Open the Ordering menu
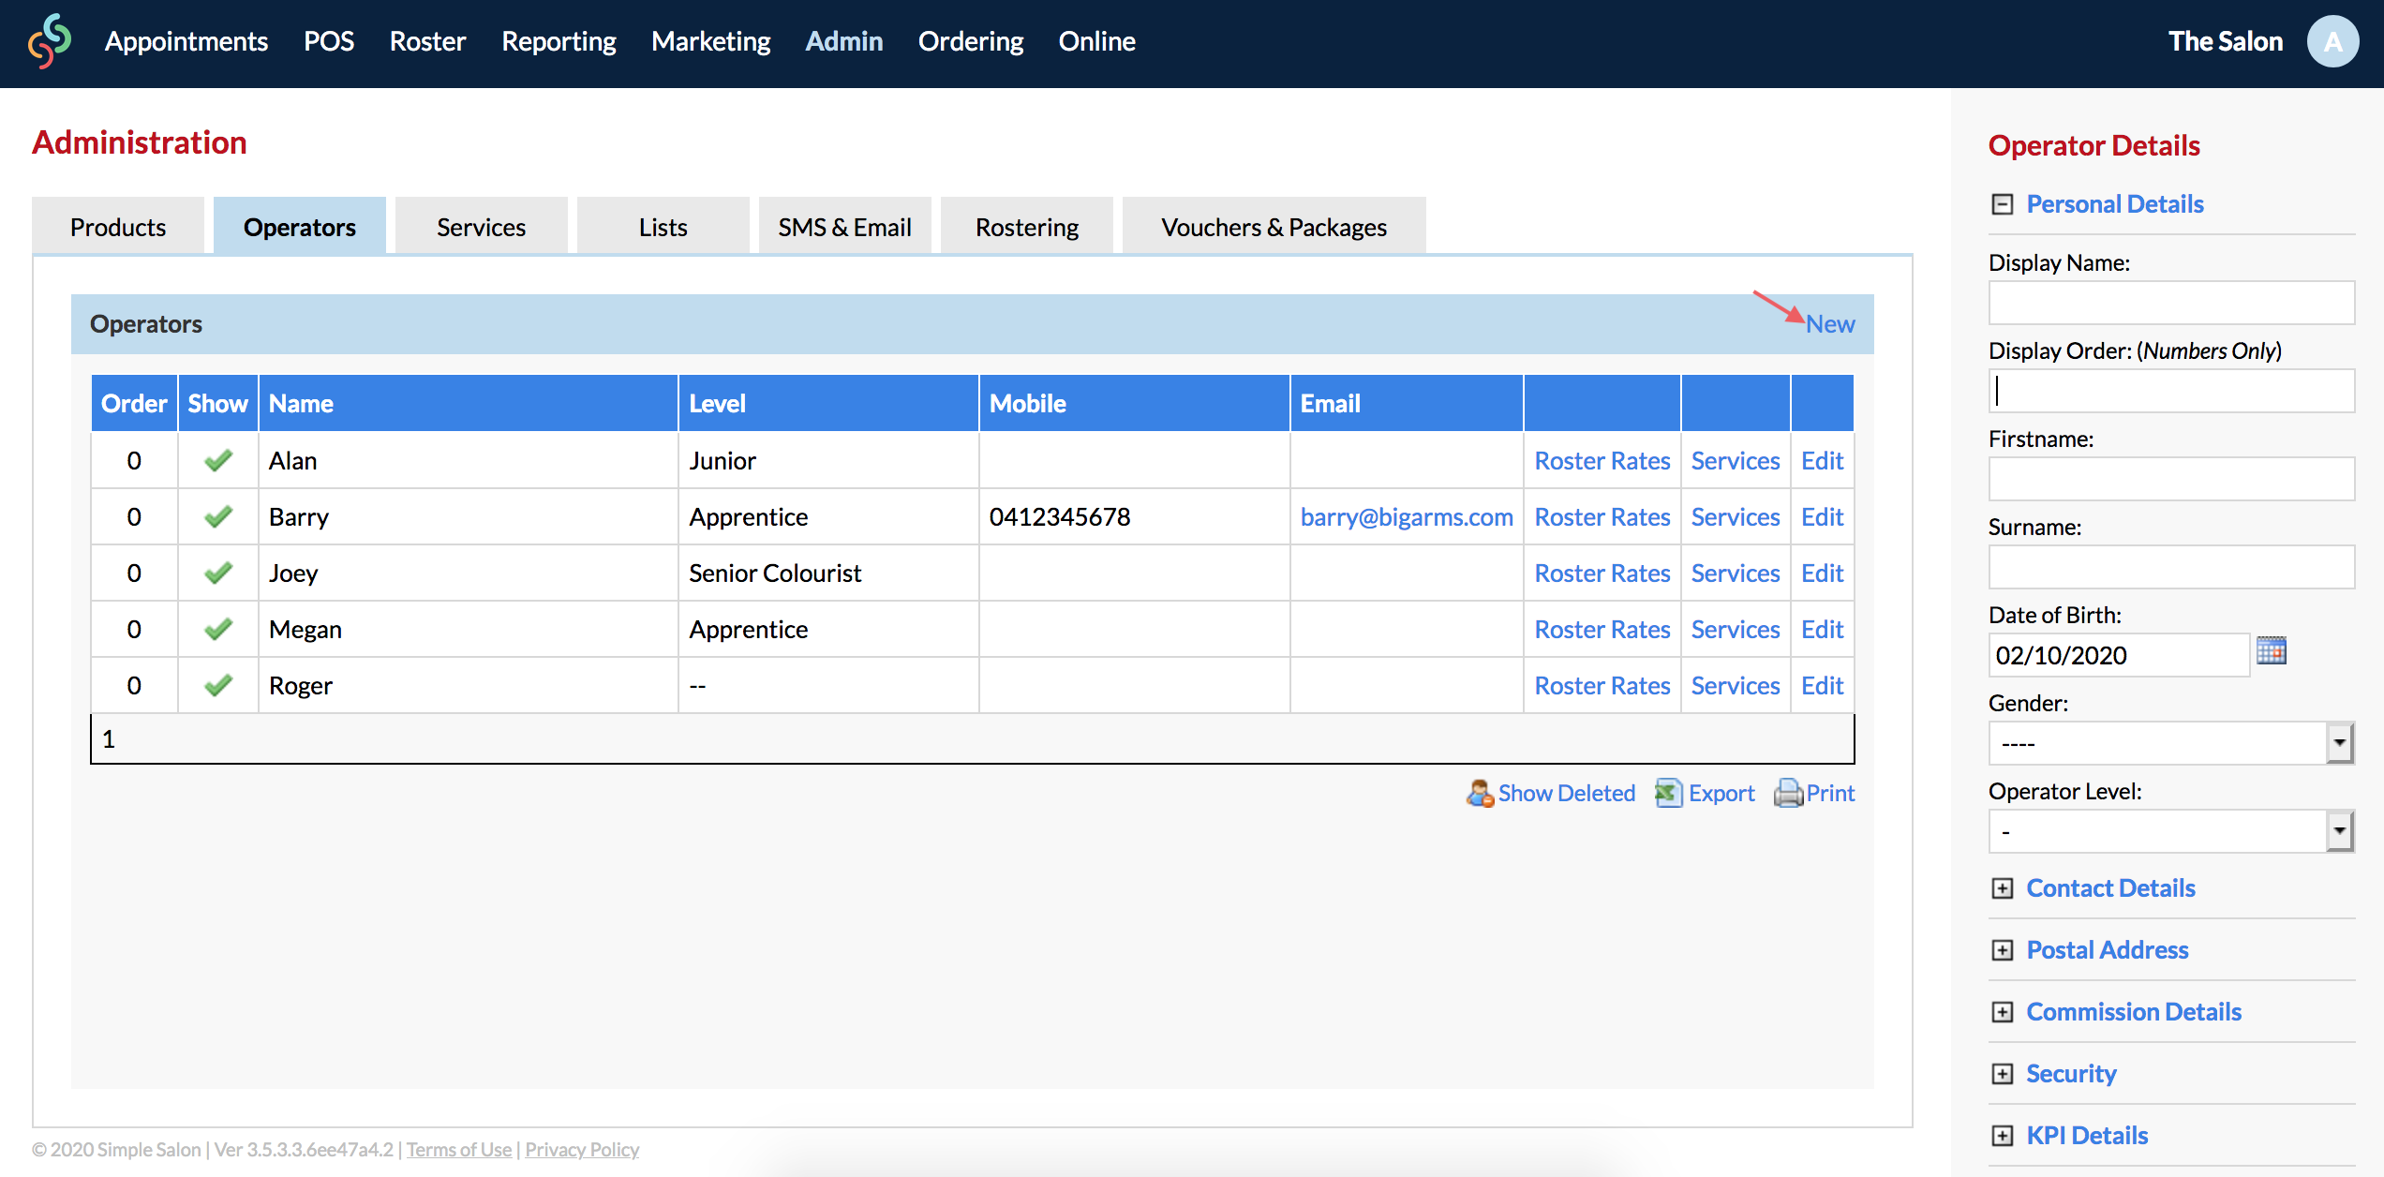This screenshot has width=2384, height=1177. [x=971, y=41]
